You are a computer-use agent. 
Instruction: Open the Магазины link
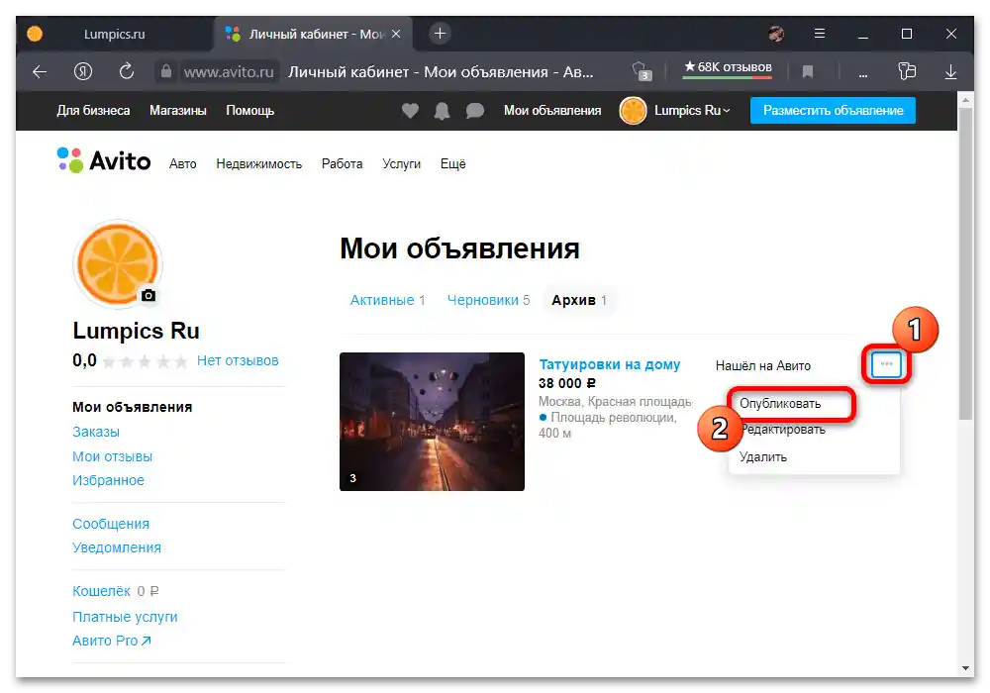(178, 111)
